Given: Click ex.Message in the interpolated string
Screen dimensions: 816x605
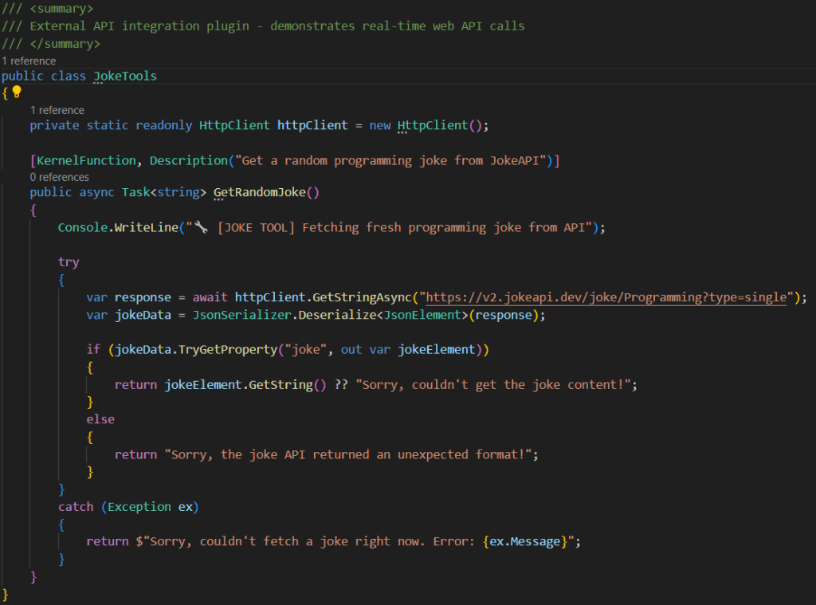Looking at the screenshot, I should click(x=524, y=542).
